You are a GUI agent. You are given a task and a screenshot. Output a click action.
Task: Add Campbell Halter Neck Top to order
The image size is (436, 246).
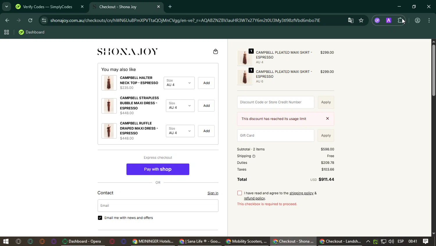coord(206,83)
